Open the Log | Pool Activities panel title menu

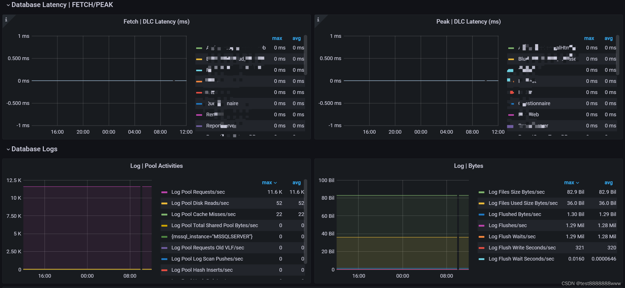(x=156, y=166)
